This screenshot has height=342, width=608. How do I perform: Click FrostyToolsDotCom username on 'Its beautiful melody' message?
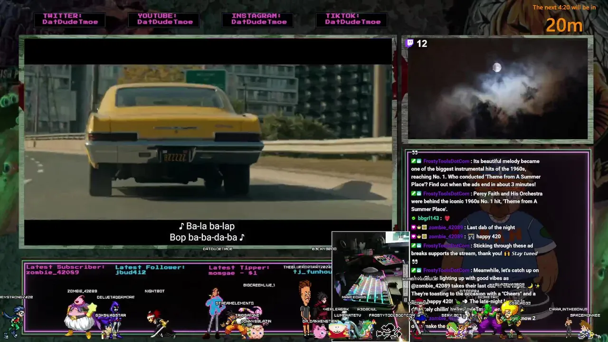point(446,161)
